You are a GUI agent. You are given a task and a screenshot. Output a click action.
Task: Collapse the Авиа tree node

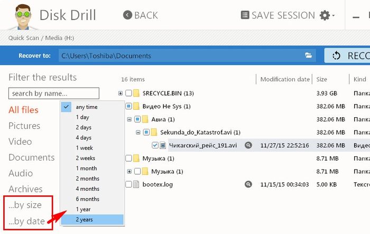(x=129, y=119)
